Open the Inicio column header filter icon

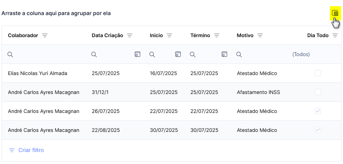[x=170, y=36]
